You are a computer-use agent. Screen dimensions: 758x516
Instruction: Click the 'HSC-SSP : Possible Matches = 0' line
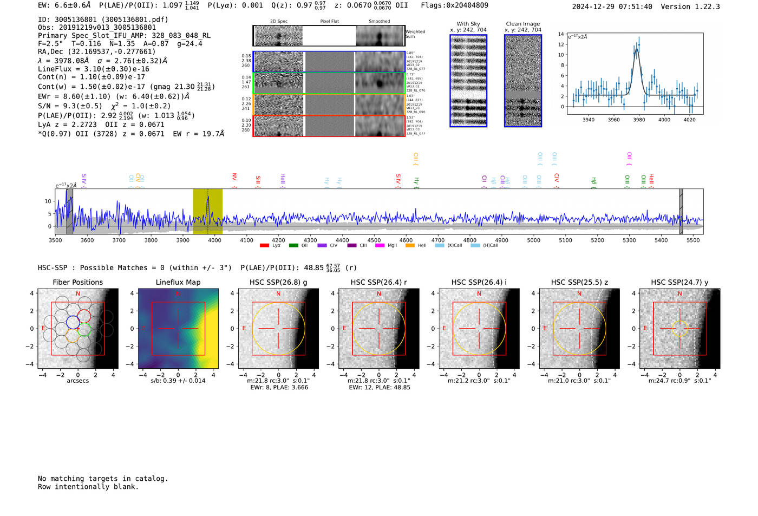click(135, 268)
